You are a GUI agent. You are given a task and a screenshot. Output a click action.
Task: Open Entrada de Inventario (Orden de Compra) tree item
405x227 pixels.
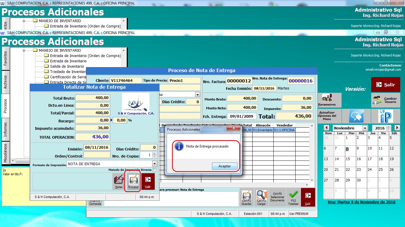85,56
